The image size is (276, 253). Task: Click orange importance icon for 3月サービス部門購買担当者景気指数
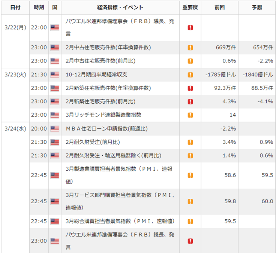[x=190, y=201]
